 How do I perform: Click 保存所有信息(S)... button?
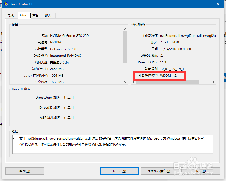pos(160,171)
